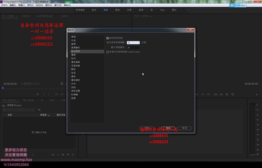Open 窗口(W) menu

click(x=58, y=5)
